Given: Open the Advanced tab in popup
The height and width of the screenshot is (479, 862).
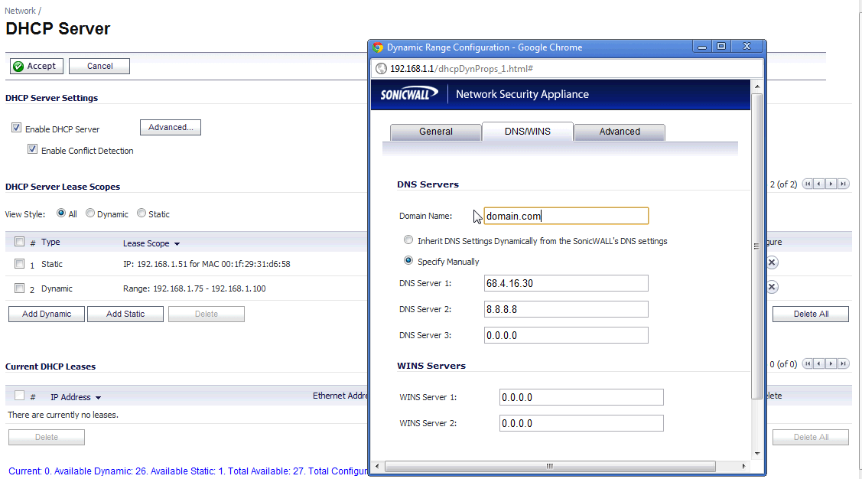Looking at the screenshot, I should click(x=620, y=132).
